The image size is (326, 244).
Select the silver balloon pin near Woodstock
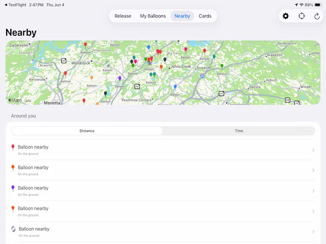click(108, 64)
